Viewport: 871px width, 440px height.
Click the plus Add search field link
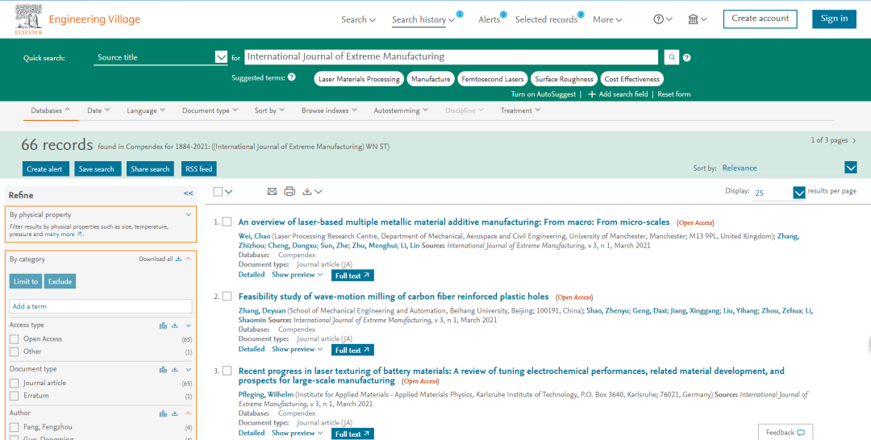[x=618, y=94]
